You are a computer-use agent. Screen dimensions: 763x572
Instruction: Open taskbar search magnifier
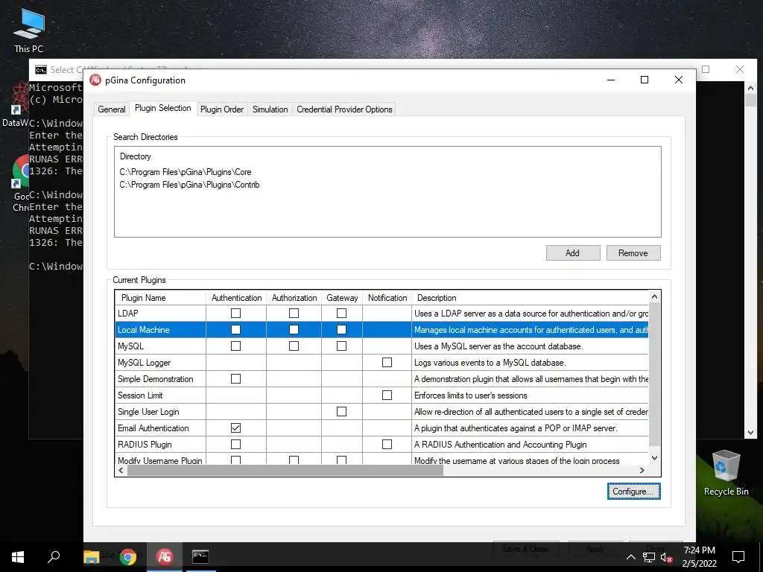54,556
